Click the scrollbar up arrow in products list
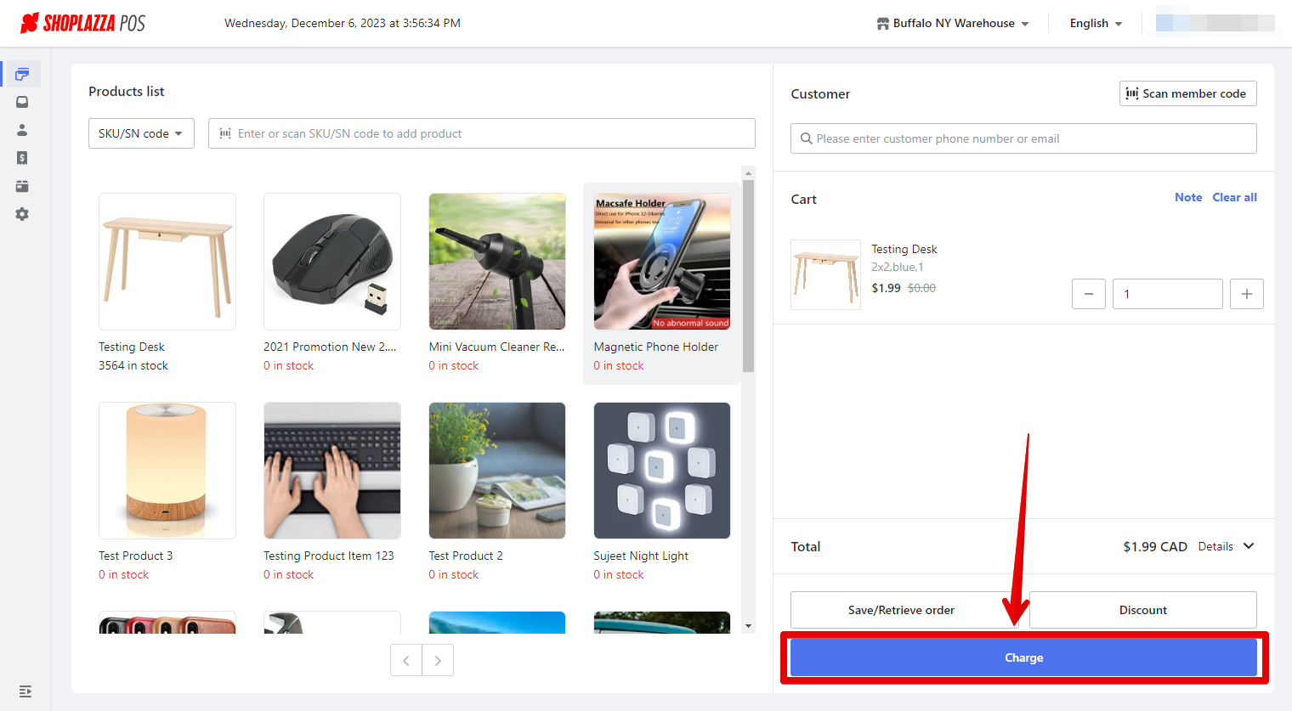Viewport: 1292px width, 711px height. pyautogui.click(x=748, y=172)
